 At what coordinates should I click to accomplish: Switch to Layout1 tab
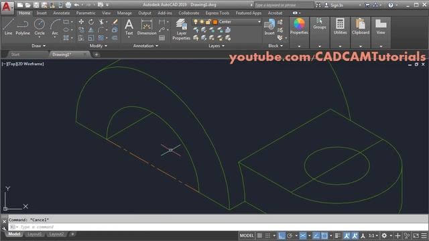[x=35, y=234]
